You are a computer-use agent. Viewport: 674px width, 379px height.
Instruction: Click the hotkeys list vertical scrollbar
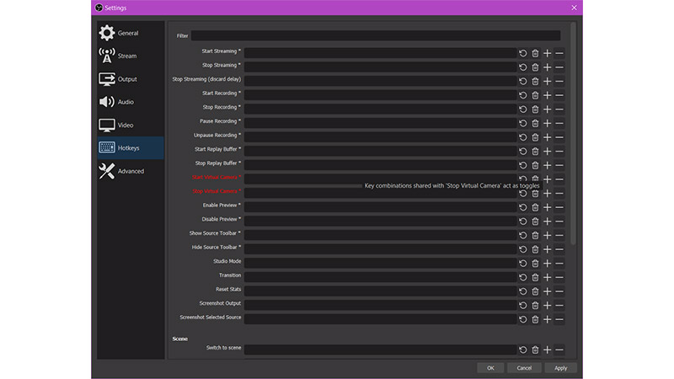(573, 134)
